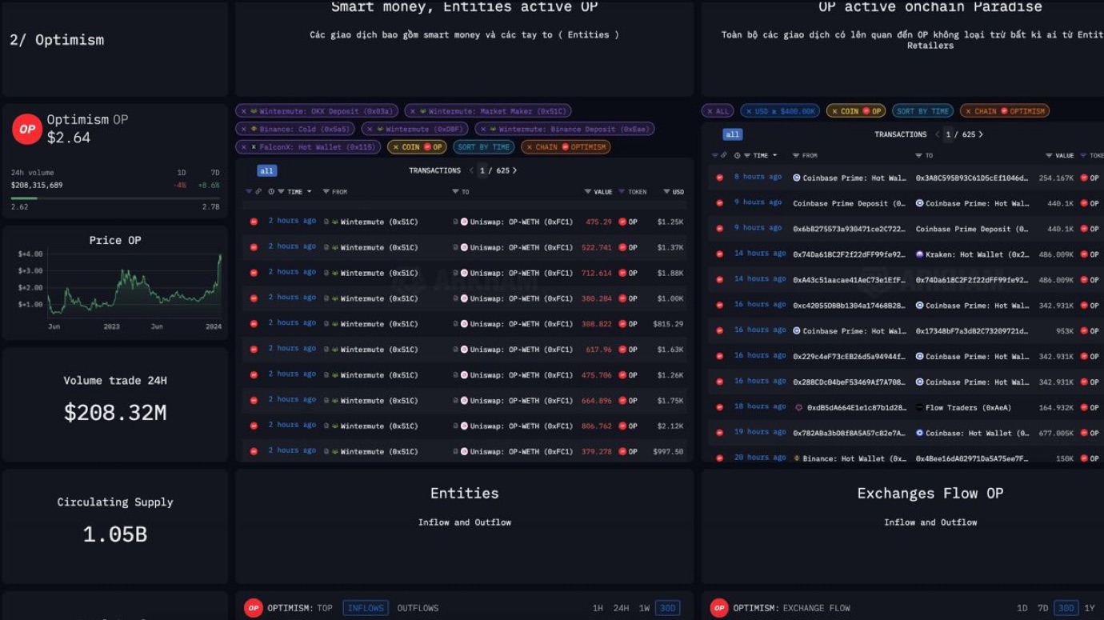
Task: Go to next page of Paradise transactions
Action: [981, 134]
